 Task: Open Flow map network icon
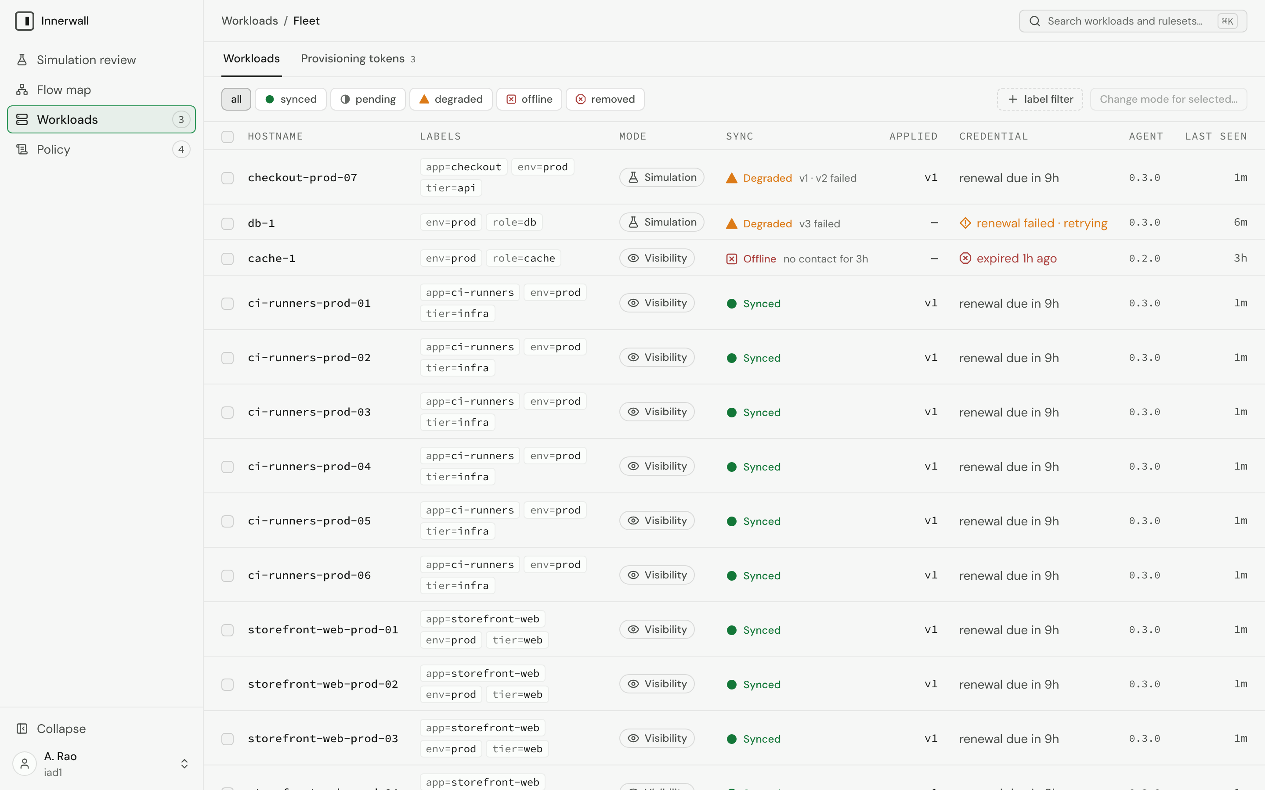click(x=22, y=90)
